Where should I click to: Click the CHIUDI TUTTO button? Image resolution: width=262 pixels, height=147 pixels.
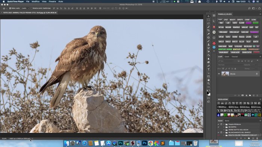[x=247, y=52]
